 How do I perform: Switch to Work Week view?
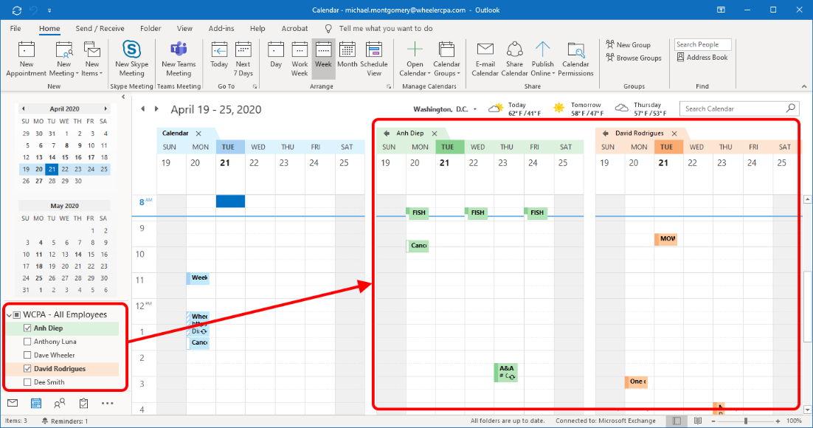[x=300, y=59]
